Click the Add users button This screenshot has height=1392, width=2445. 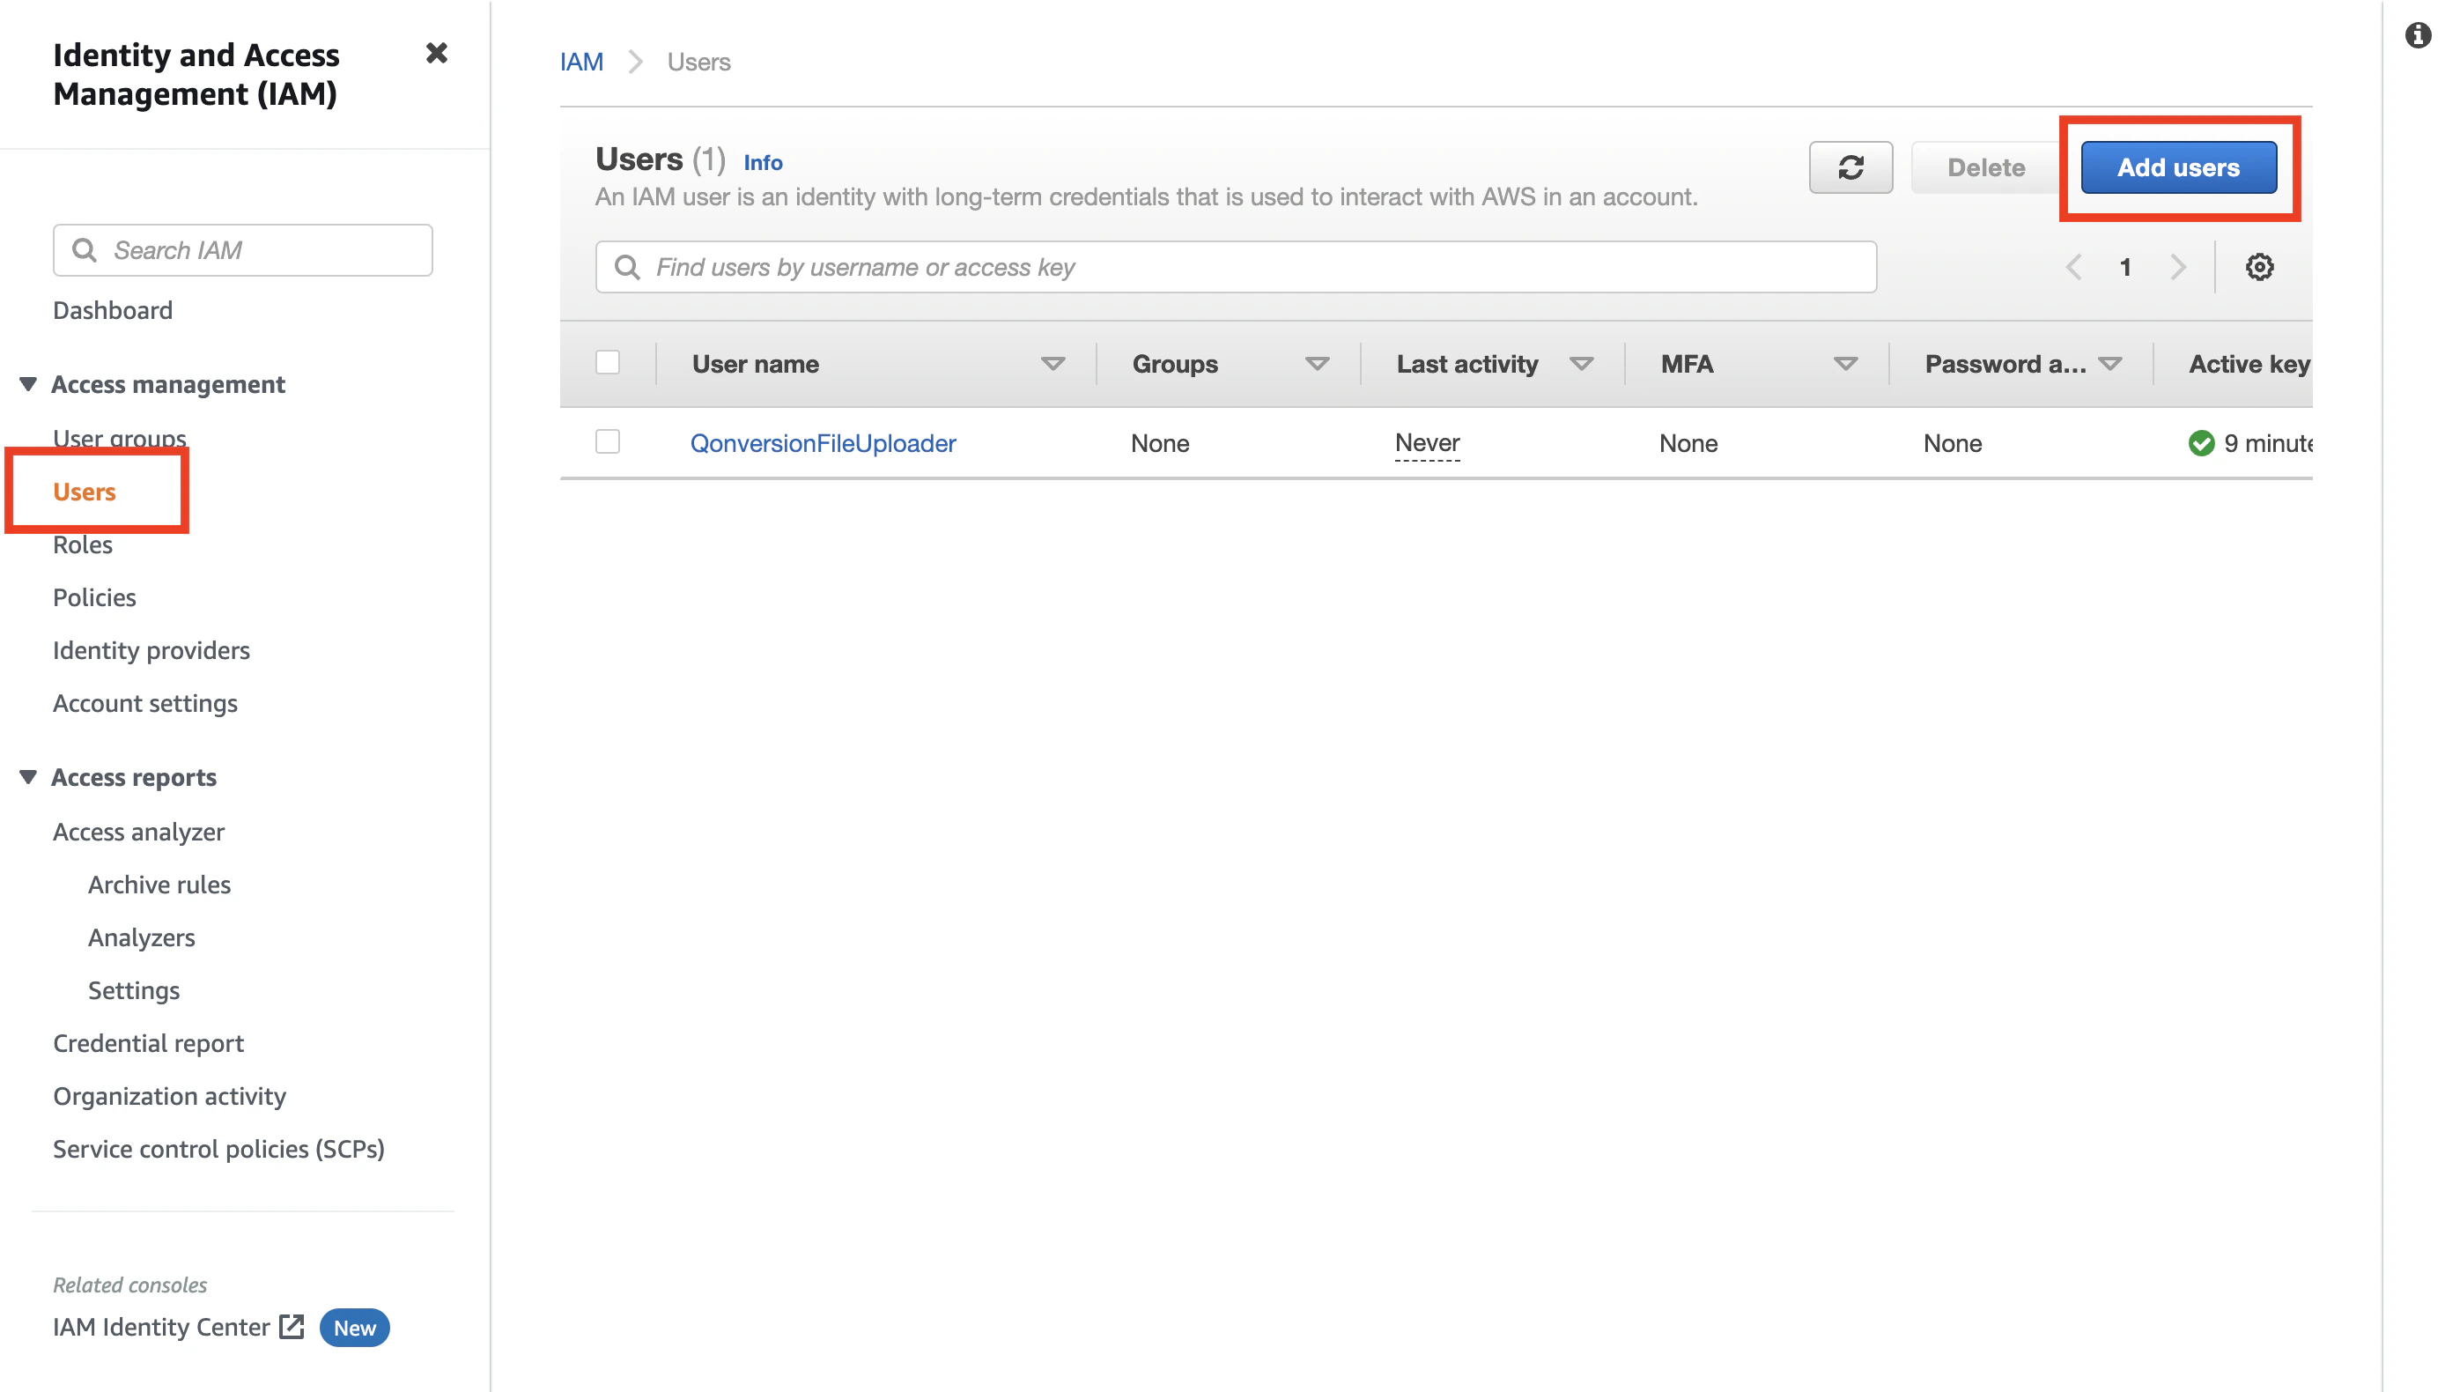tap(2177, 167)
